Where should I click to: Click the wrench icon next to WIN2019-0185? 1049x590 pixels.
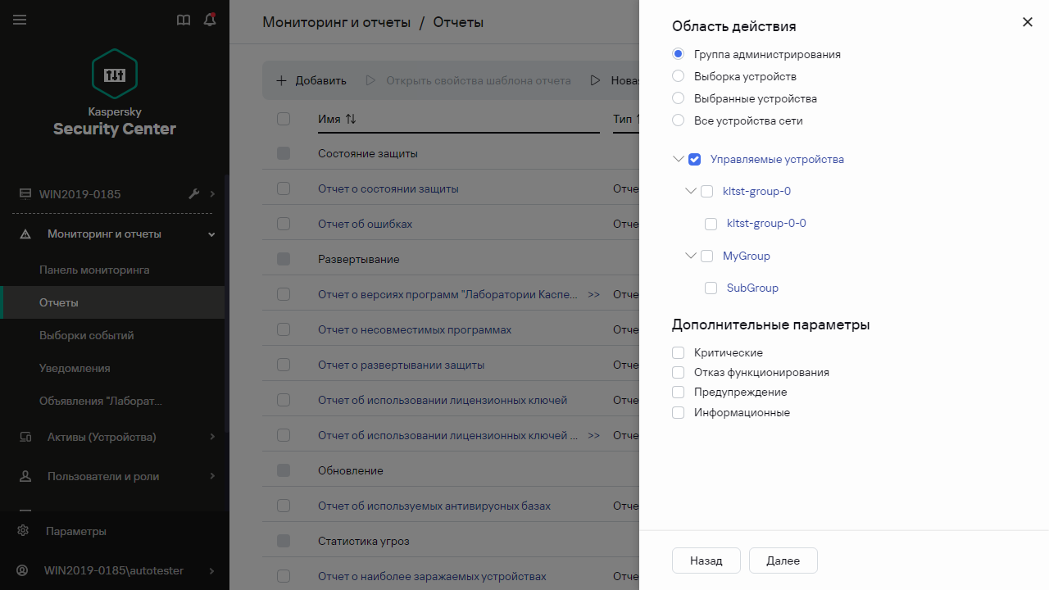(194, 194)
